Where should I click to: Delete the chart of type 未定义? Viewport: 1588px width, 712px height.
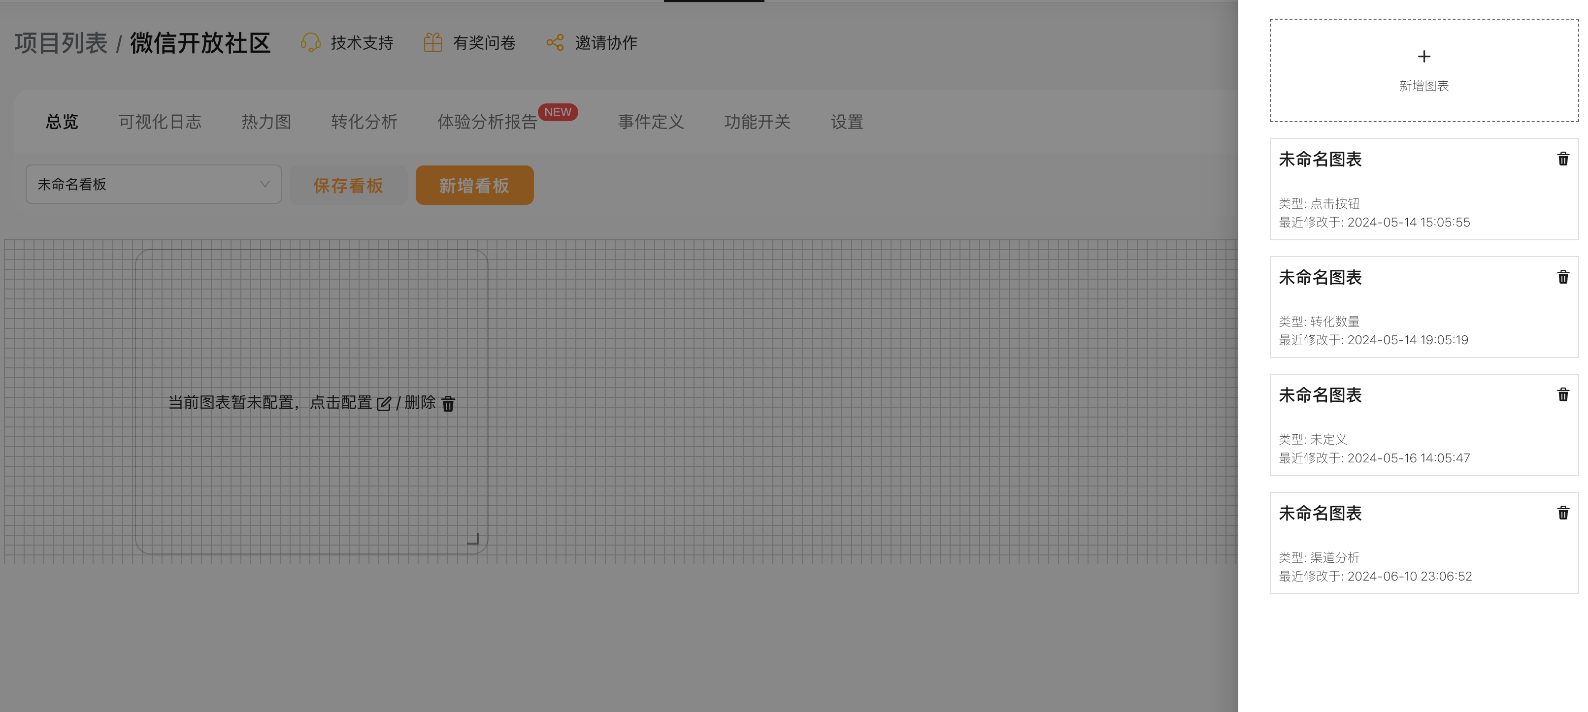click(1563, 394)
